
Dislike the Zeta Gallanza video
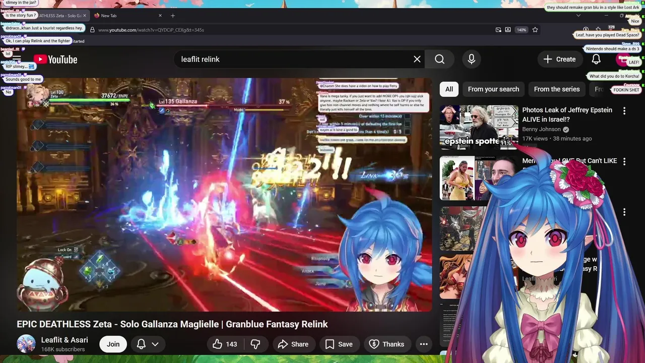click(255, 344)
